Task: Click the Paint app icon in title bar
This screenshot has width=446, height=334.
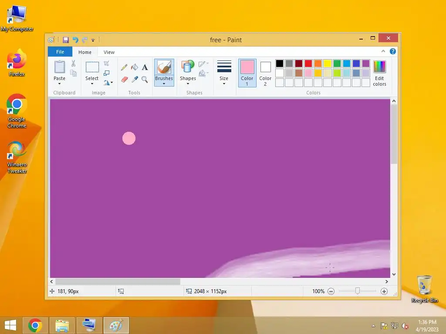Action: (x=51, y=40)
